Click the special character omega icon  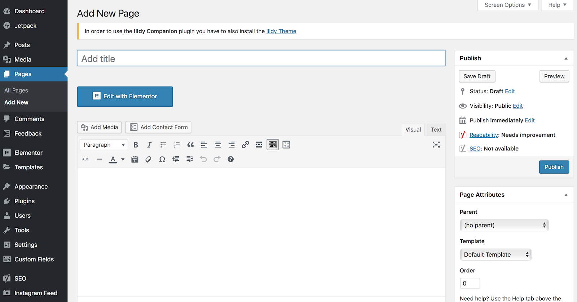tap(162, 159)
